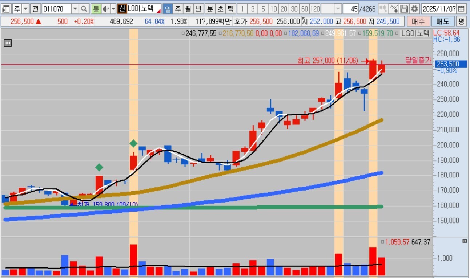Focus the stock code field 011070

point(56,8)
